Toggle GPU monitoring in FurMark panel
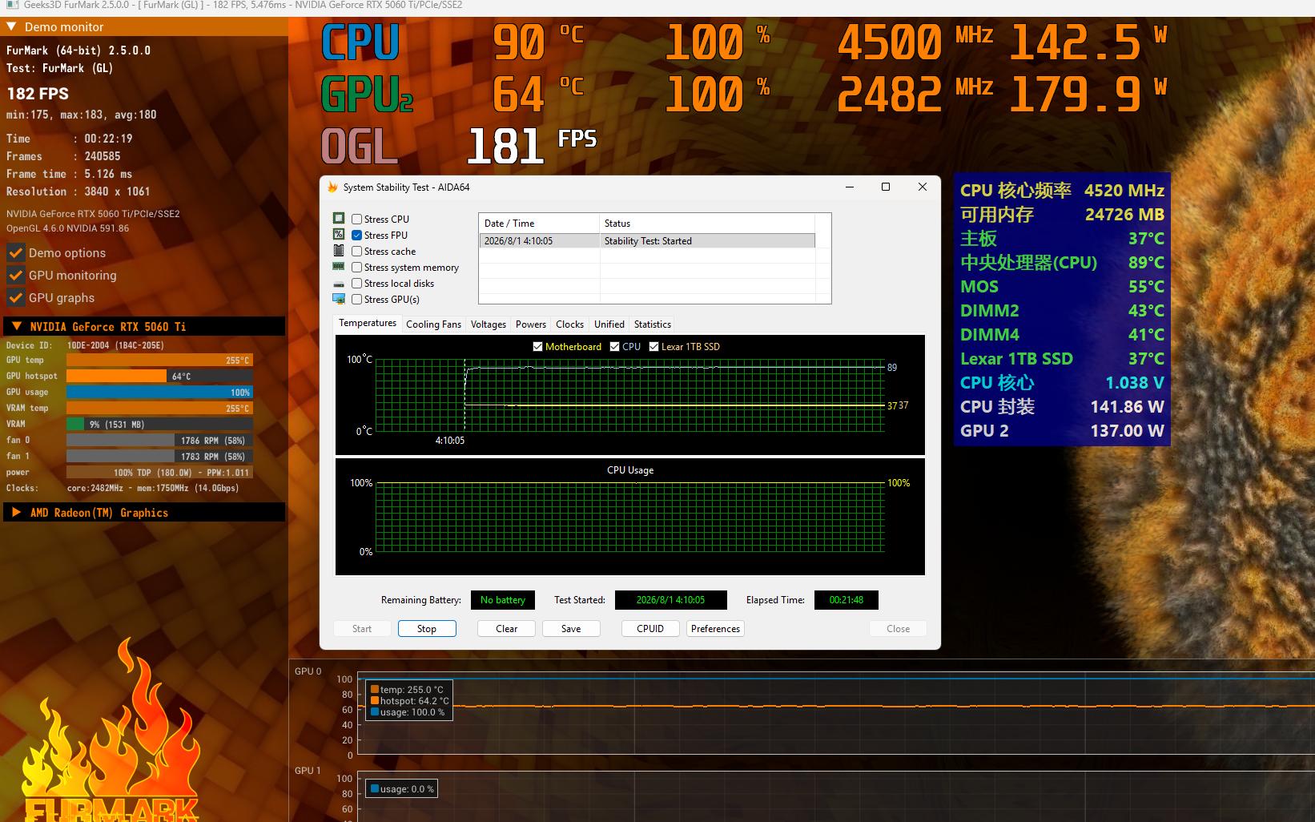The image size is (1315, 822). click(x=15, y=275)
